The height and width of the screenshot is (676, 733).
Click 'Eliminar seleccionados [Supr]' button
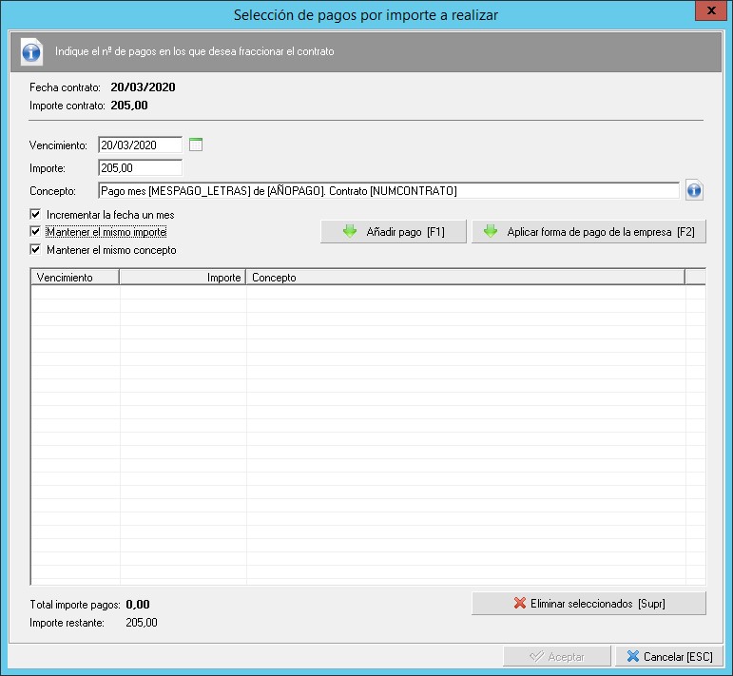coord(588,604)
